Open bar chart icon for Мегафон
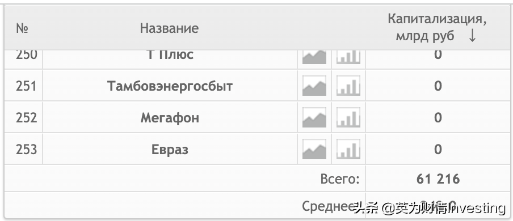The height and width of the screenshot is (221, 513). point(348,118)
